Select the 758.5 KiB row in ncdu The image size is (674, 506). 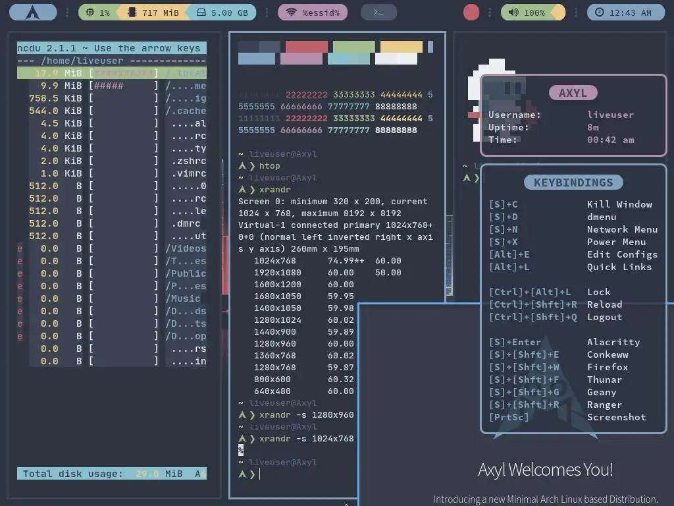(112, 98)
